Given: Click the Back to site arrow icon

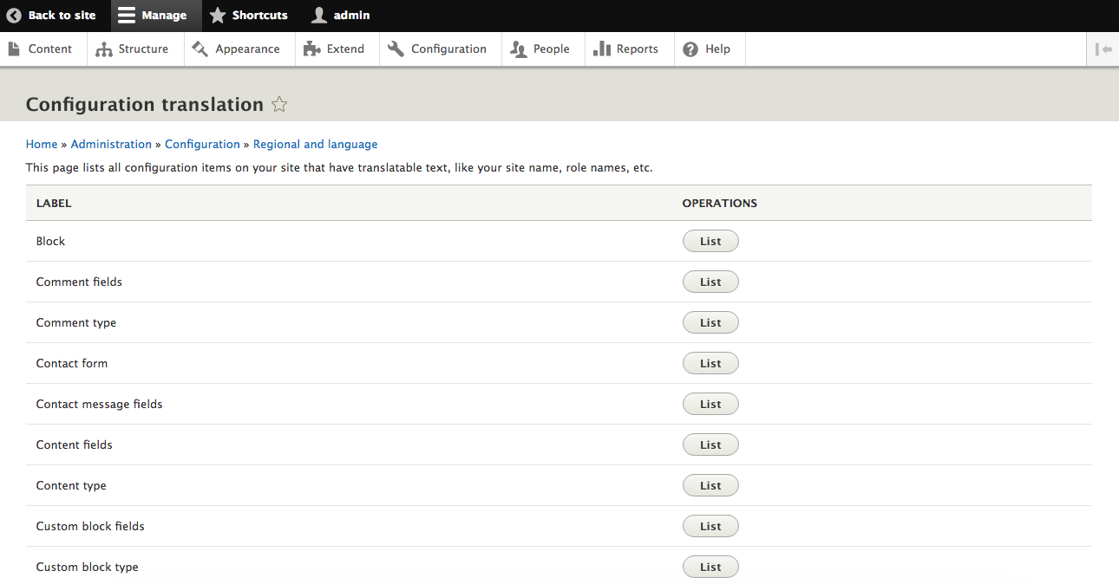Looking at the screenshot, I should [x=14, y=16].
